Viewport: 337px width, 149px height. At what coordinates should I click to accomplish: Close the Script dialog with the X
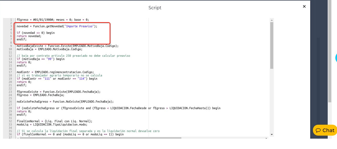[304, 6]
